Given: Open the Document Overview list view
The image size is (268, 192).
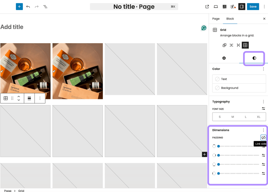Looking at the screenshot, I should (45, 7).
